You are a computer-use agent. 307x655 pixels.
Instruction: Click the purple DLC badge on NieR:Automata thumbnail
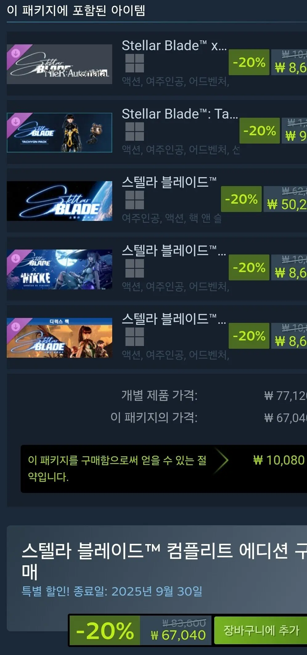pos(16,53)
